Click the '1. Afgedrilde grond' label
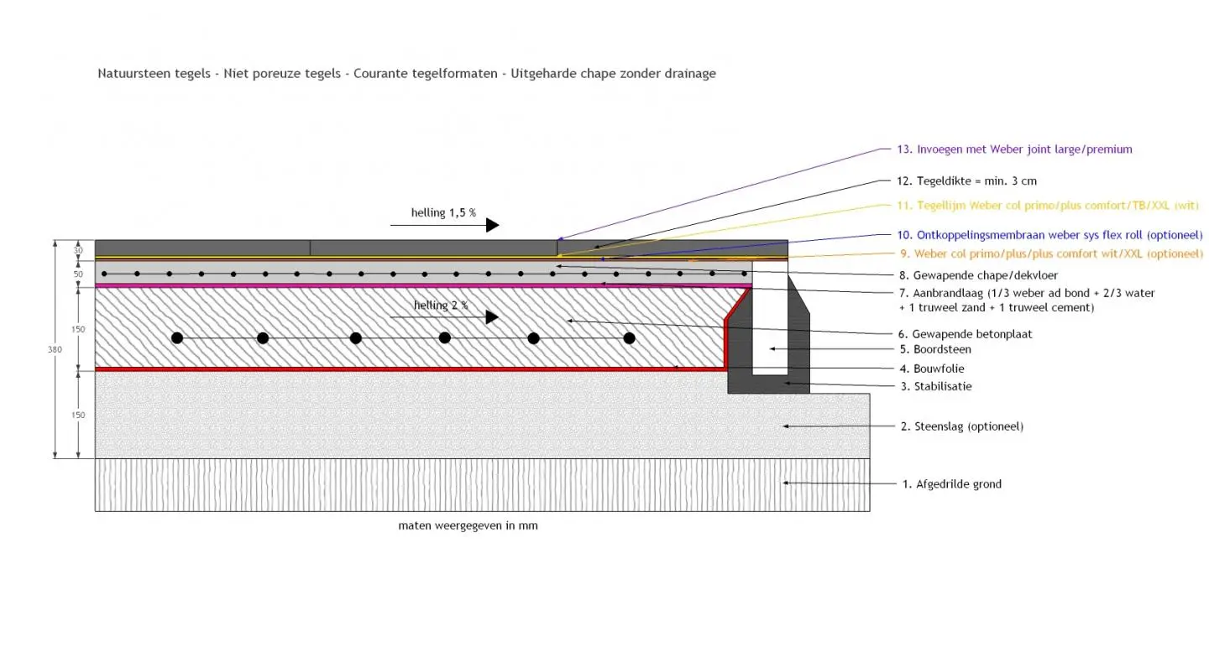Screen dimensions: 1209x648 (x=950, y=483)
